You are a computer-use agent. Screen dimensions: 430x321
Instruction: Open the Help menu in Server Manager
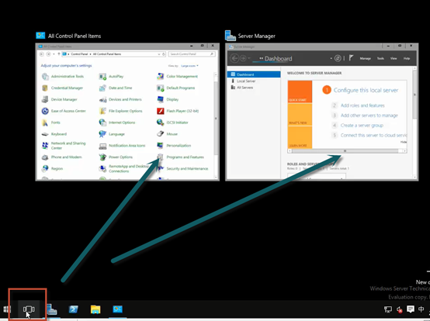(x=407, y=58)
